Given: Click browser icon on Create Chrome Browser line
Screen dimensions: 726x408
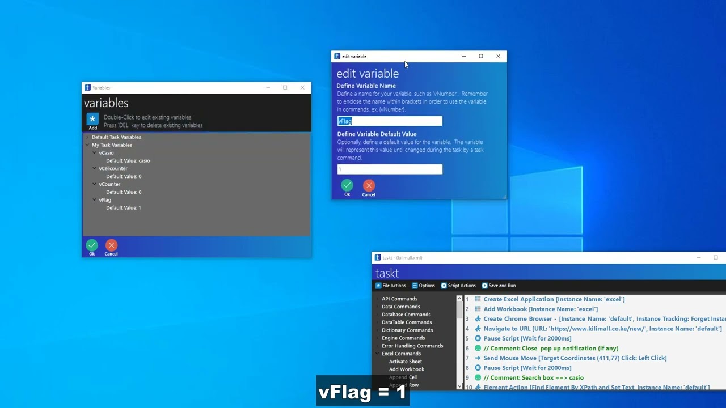Looking at the screenshot, I should pos(478,319).
